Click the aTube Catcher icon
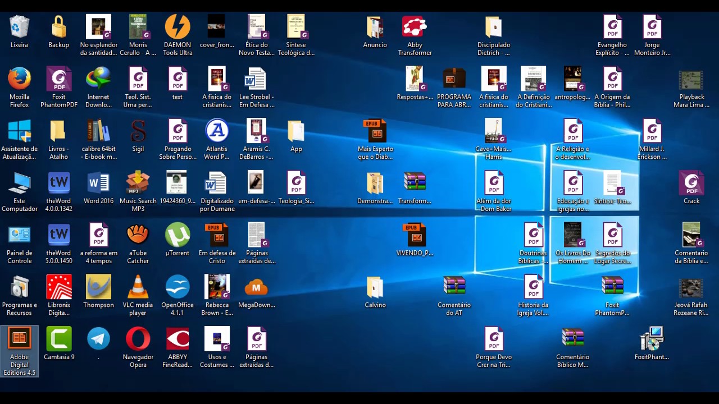 click(138, 235)
